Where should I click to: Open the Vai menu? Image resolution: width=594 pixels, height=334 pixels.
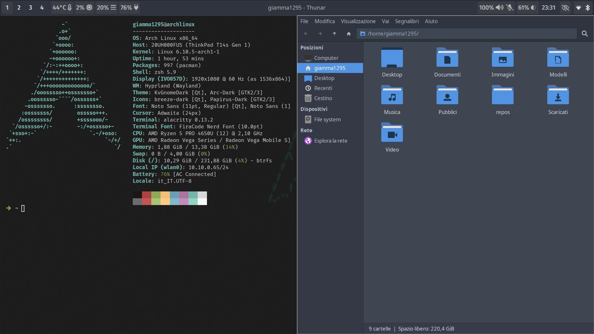tap(385, 21)
